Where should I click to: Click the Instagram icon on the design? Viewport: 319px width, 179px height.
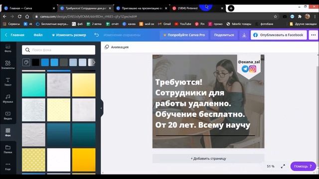point(253,69)
